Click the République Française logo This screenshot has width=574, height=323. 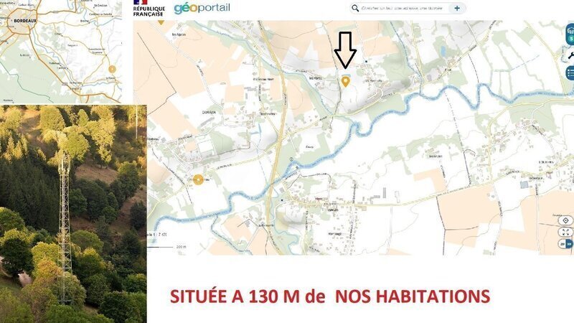pyautogui.click(x=149, y=8)
